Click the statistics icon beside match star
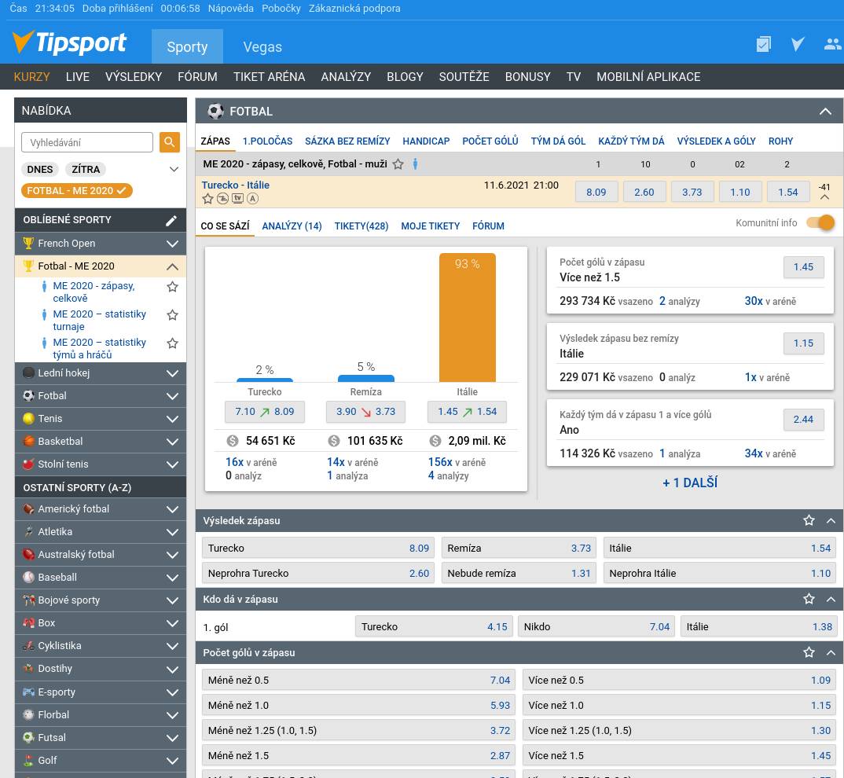 [222, 199]
